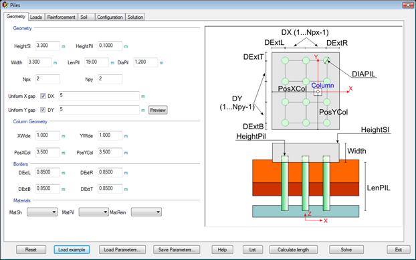The image size is (416, 260).
Task: Click the Save Parameters button
Action: click(177, 250)
